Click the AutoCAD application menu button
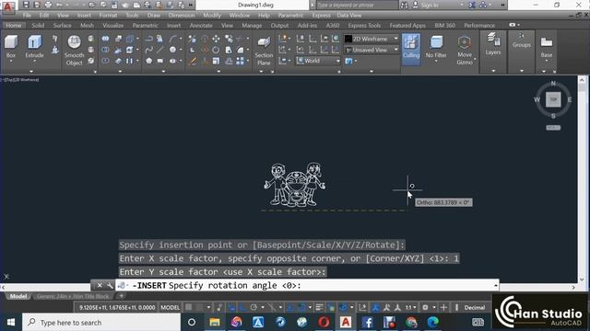 click(x=8, y=6)
